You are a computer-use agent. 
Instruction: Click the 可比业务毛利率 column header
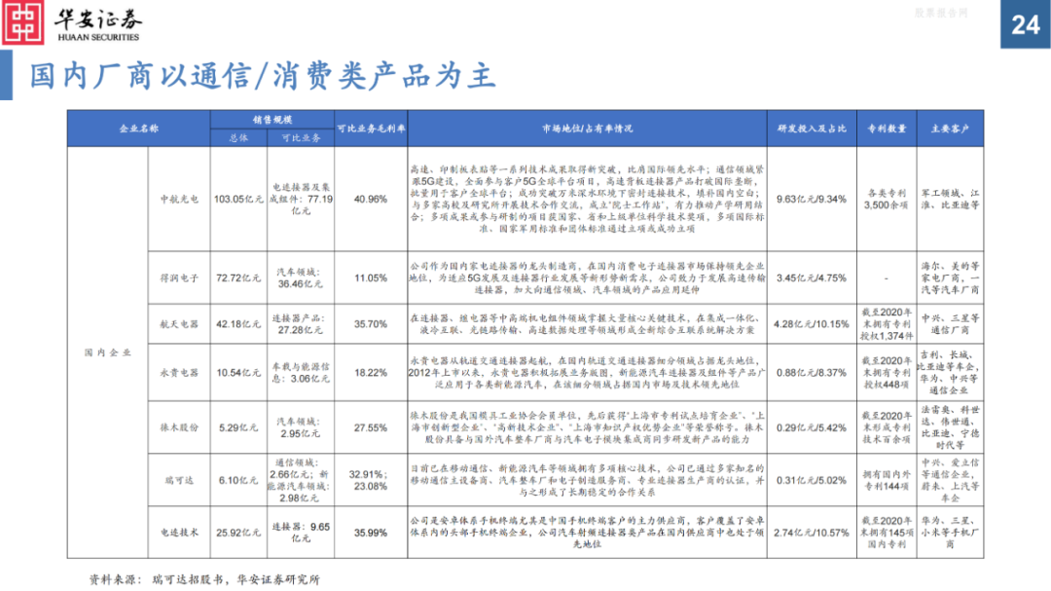371,129
